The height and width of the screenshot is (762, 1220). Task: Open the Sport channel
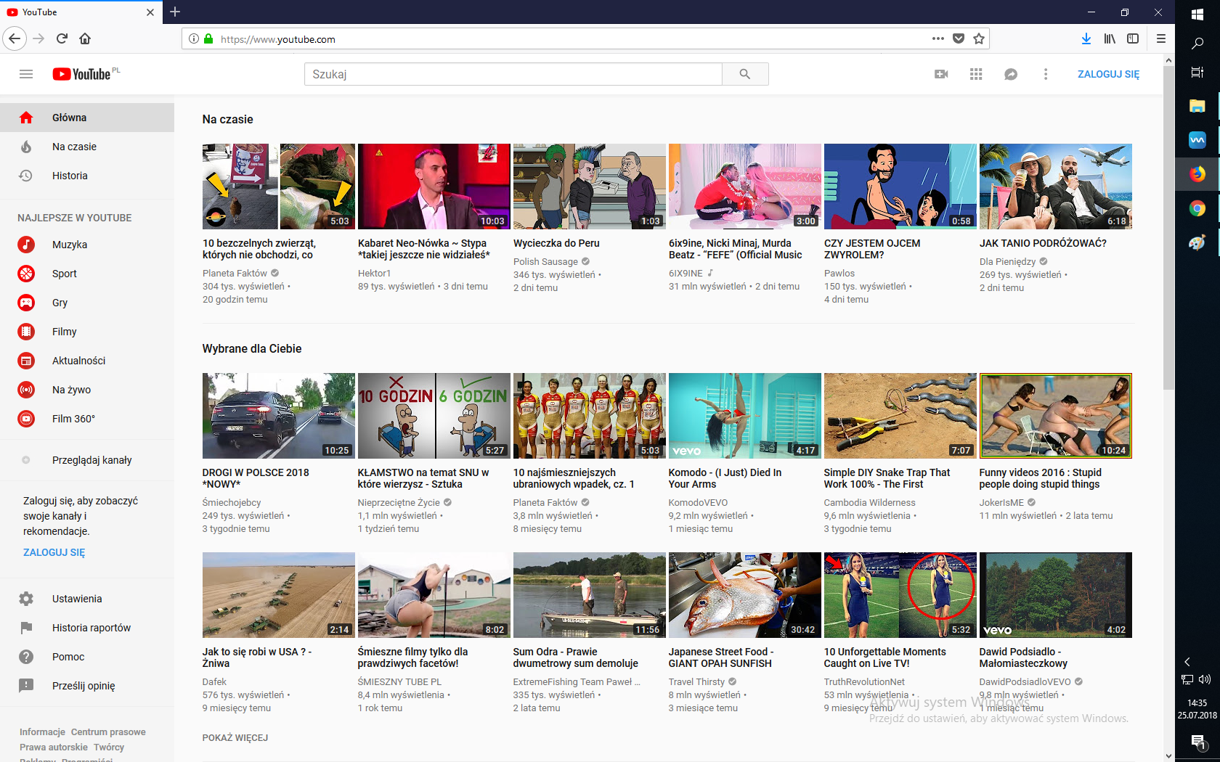click(x=87, y=274)
